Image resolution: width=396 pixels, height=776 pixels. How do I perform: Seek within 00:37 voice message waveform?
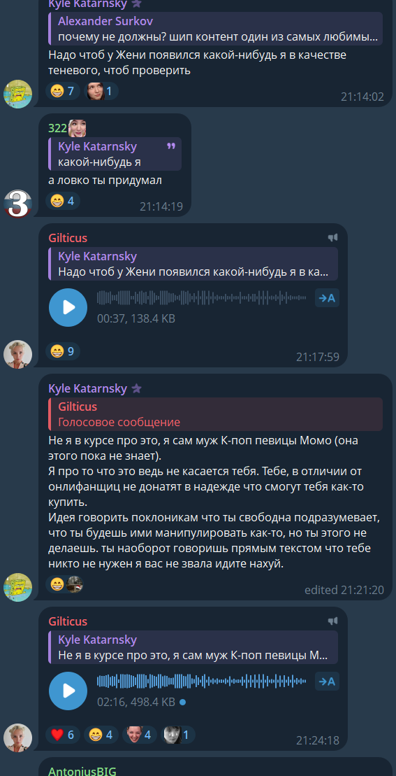tap(201, 297)
